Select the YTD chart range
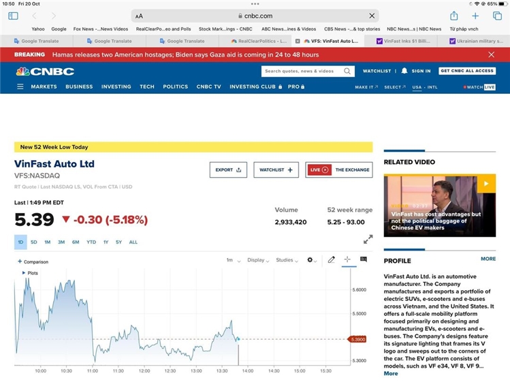 (91, 242)
